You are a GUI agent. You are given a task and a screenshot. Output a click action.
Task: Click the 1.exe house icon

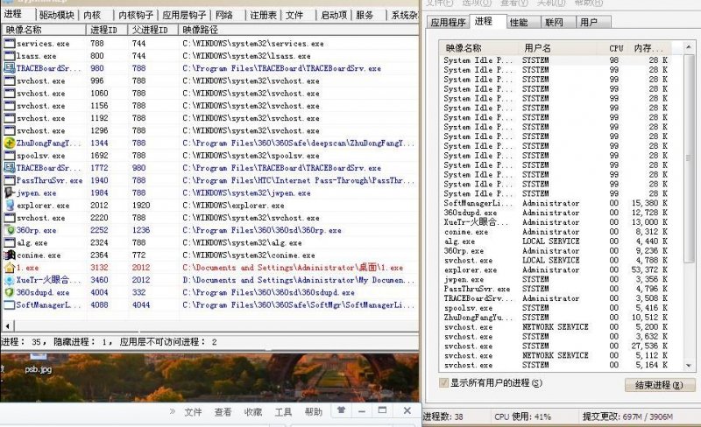tap(10, 268)
